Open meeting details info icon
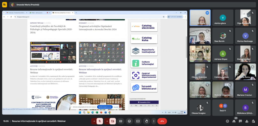 tap(228, 121)
